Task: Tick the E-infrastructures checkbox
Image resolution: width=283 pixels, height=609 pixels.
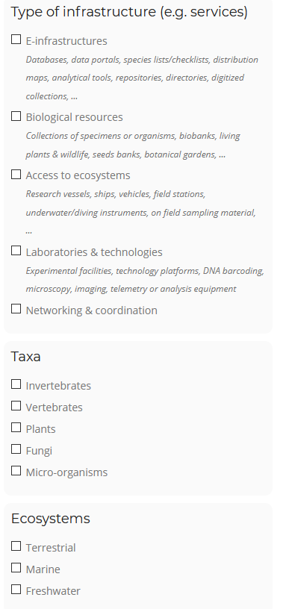Action: pos(16,40)
